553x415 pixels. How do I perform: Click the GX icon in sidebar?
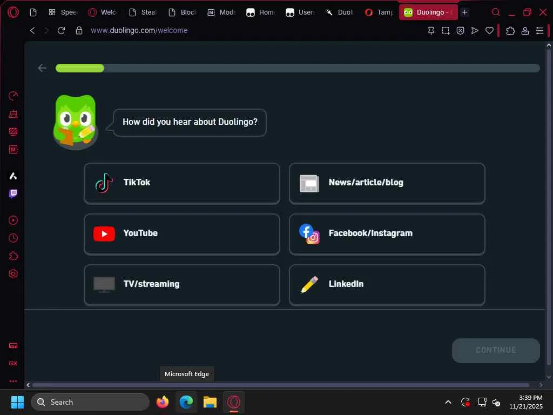click(13, 363)
